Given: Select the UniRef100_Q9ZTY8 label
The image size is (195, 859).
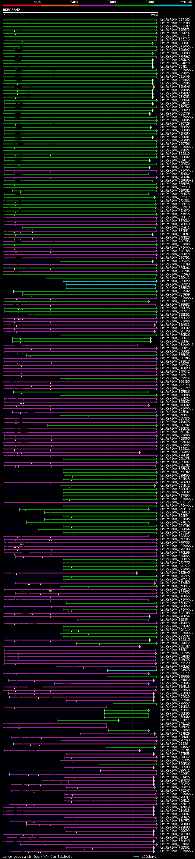Looking at the screenshot, I should (x=175, y=385).
